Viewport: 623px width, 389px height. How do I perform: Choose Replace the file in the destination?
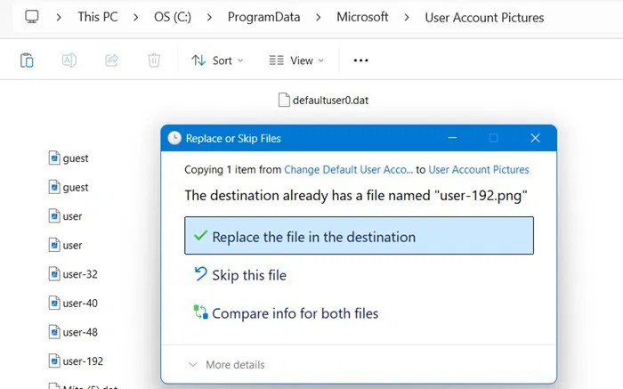coord(359,236)
